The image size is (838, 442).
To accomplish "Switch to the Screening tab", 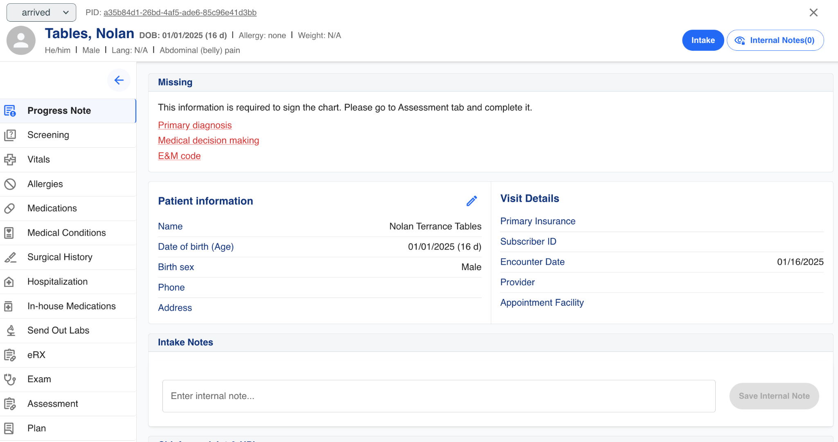I will pos(48,135).
